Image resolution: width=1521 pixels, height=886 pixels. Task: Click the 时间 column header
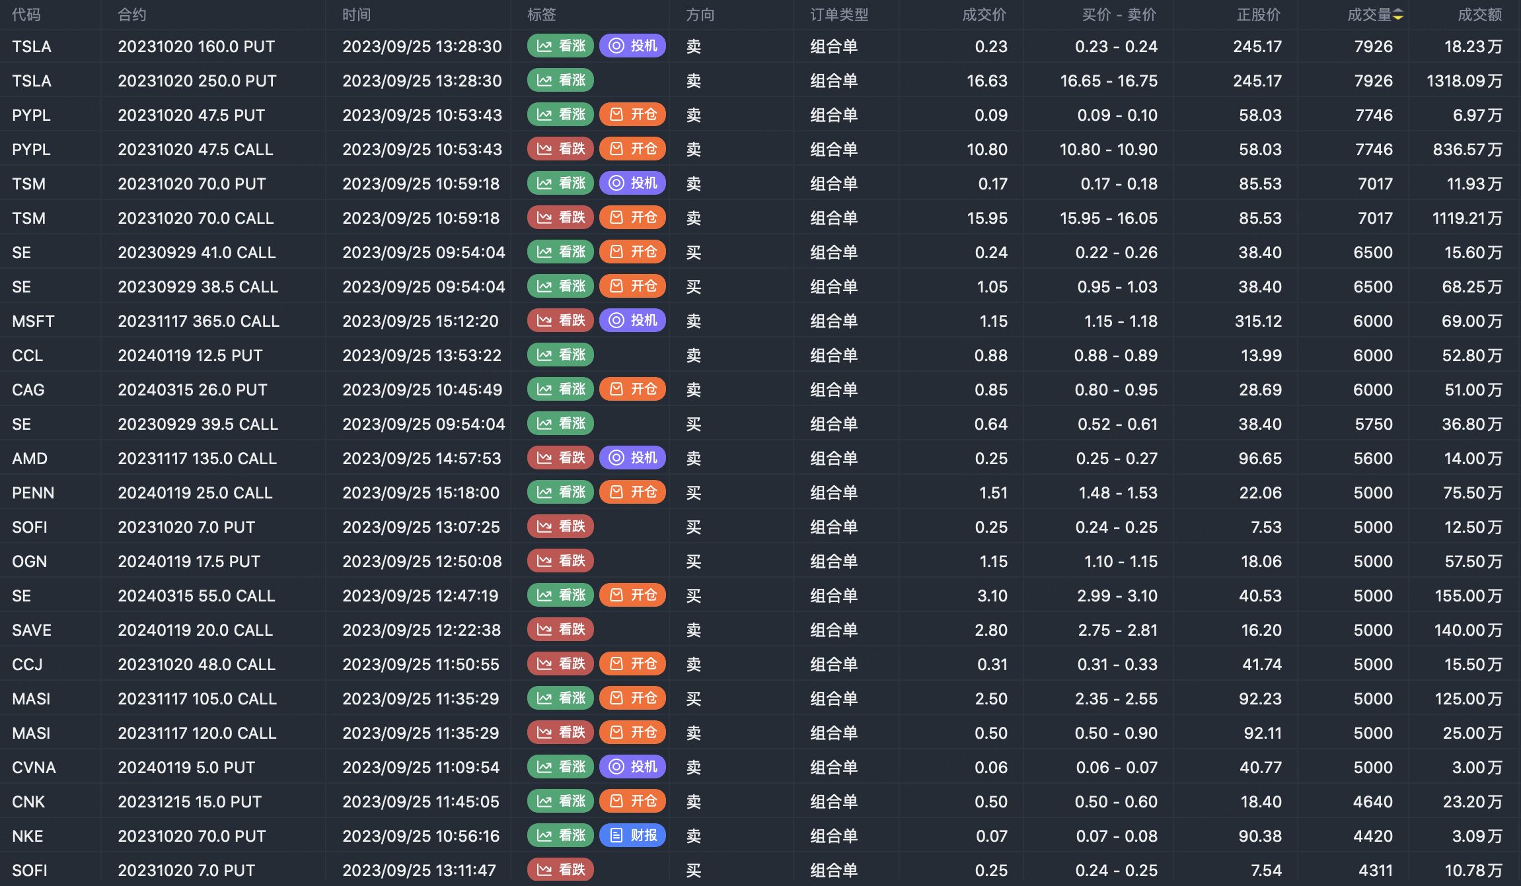point(357,15)
